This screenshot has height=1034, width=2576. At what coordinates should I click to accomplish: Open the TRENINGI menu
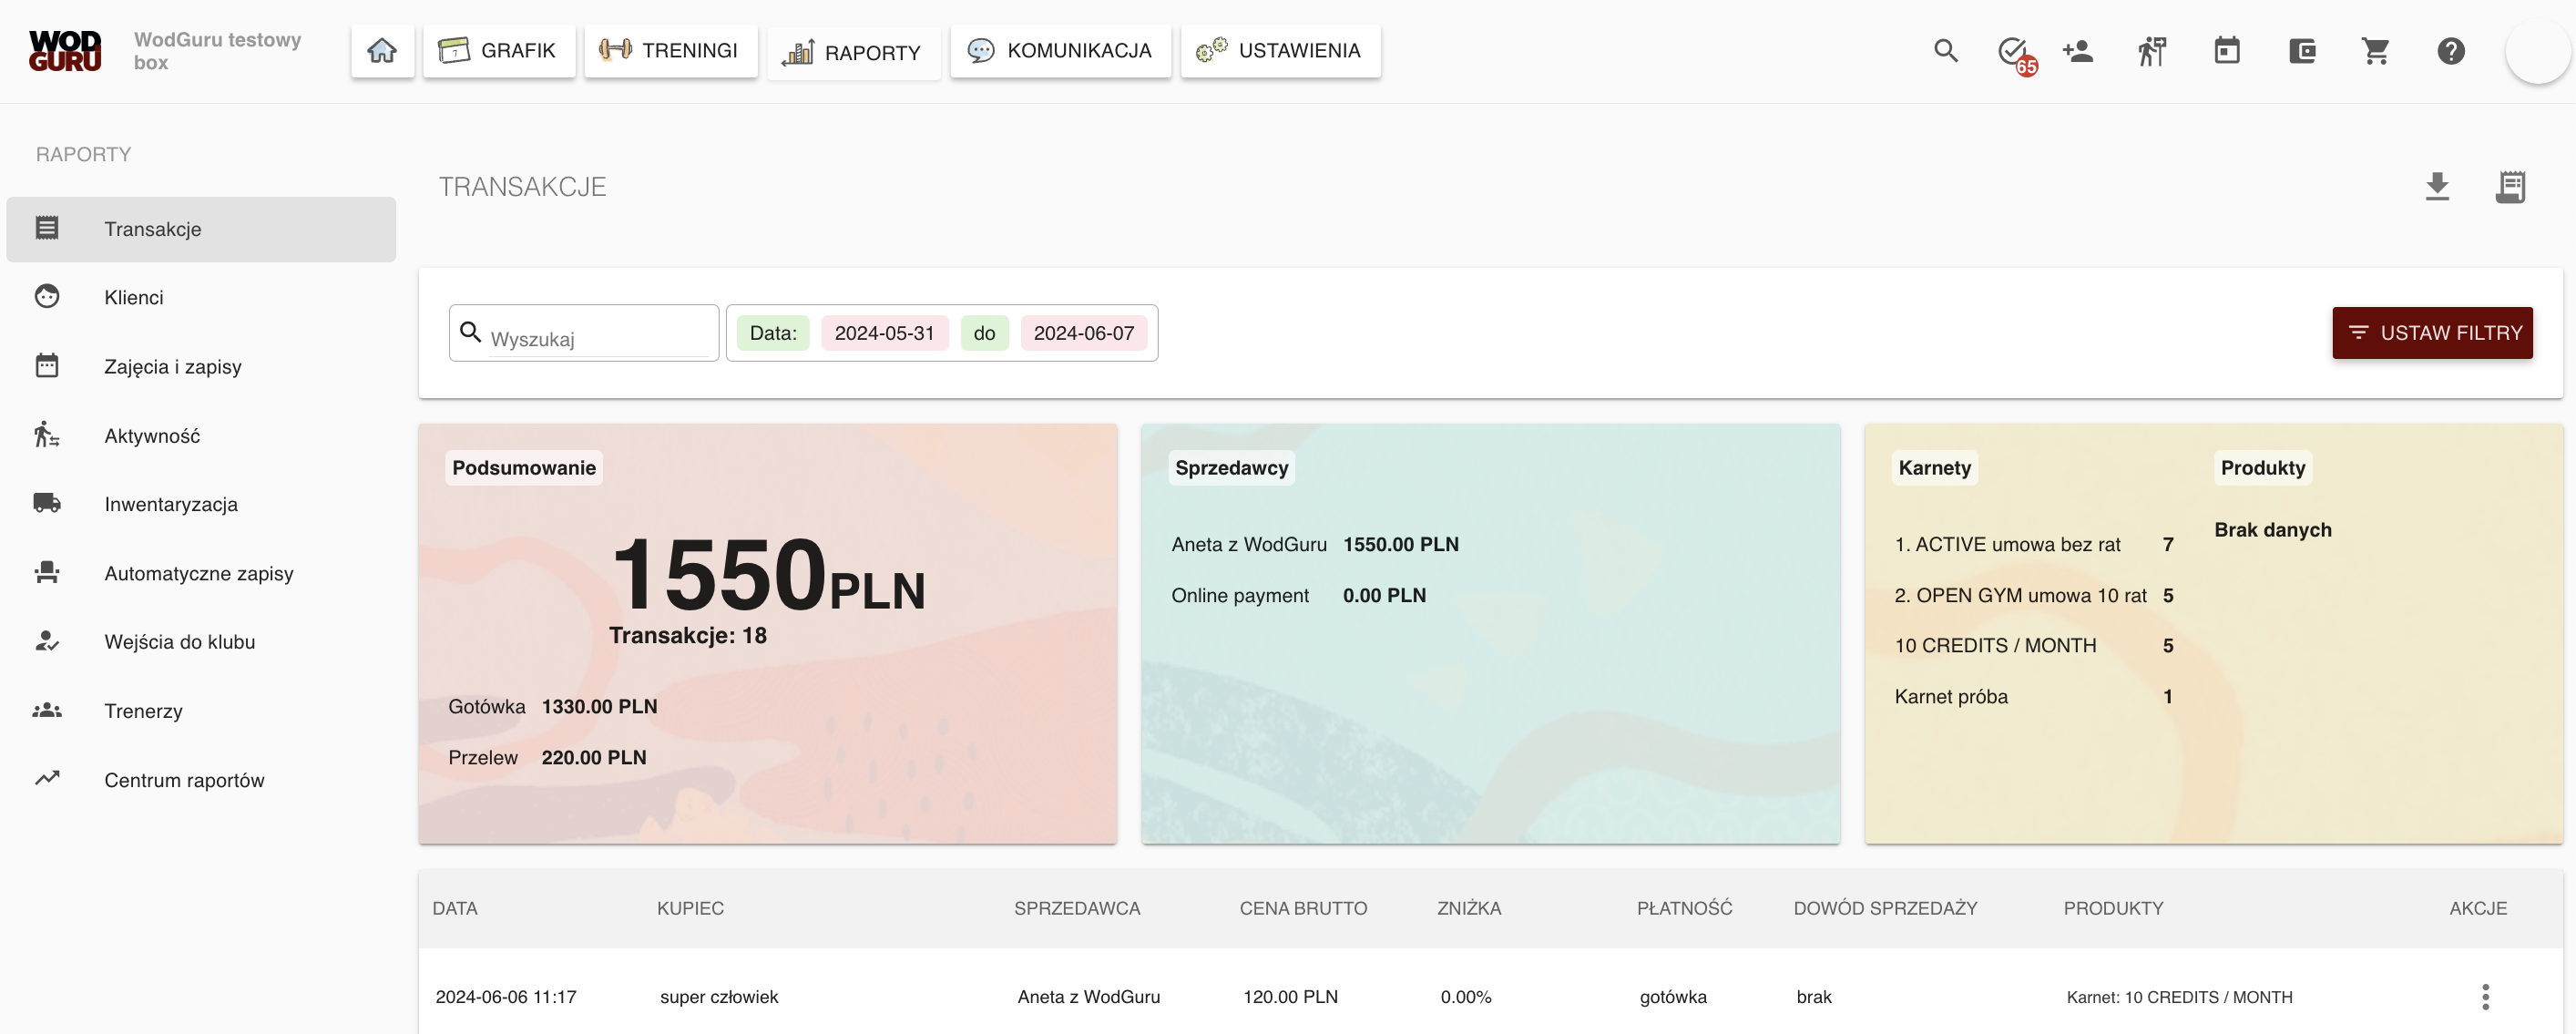[x=670, y=51]
